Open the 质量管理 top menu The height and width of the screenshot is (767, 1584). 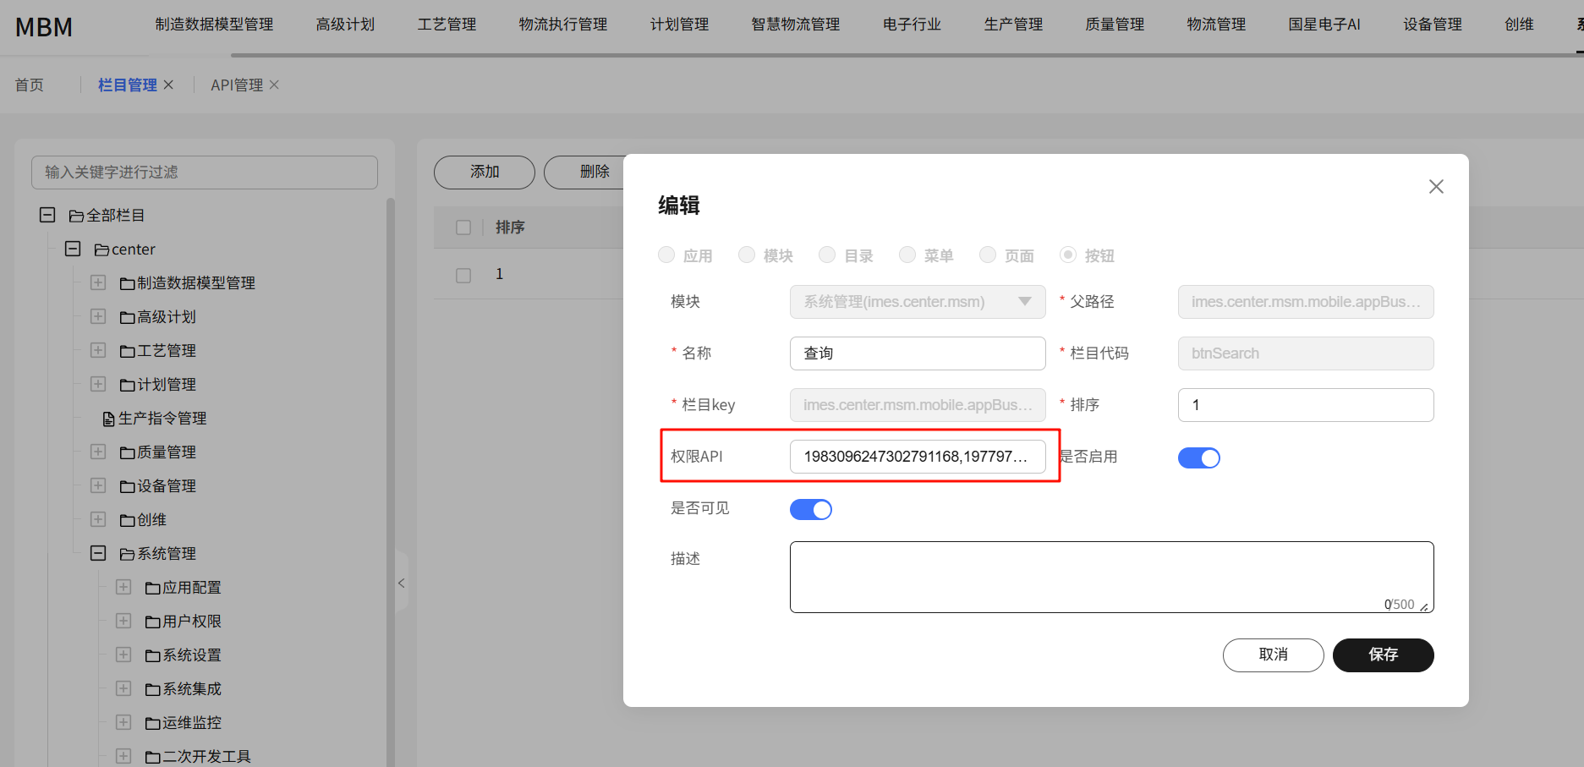(1115, 25)
